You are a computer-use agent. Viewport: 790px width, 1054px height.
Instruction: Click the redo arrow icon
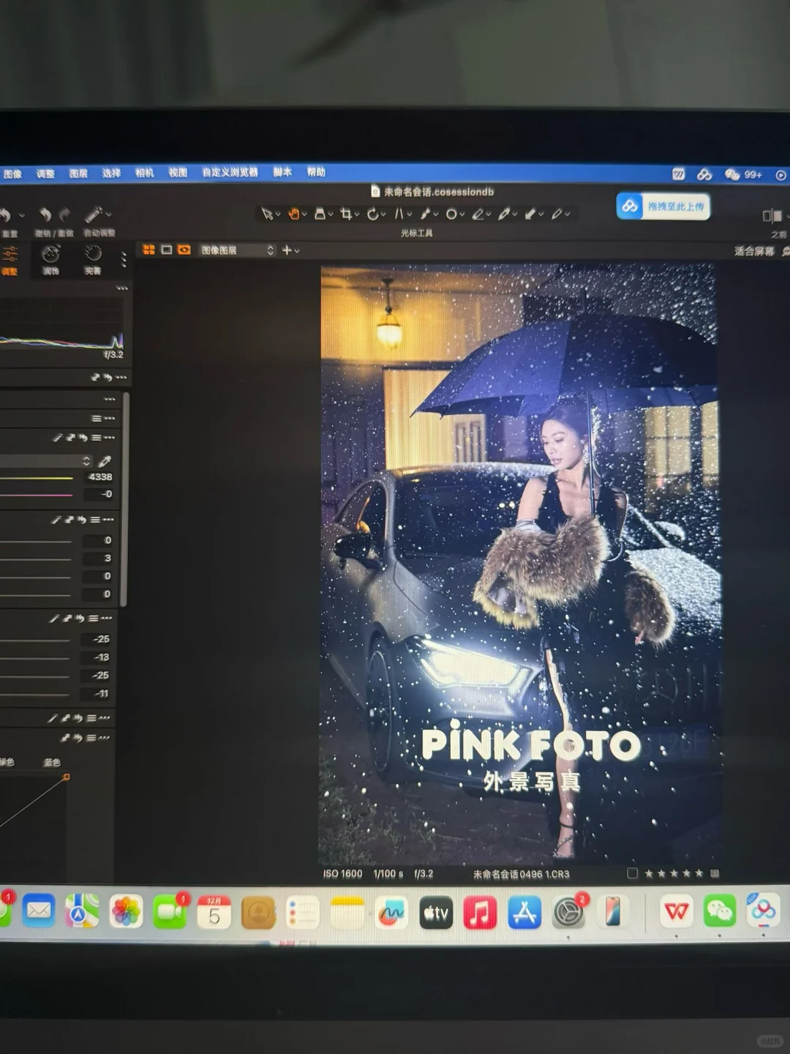coord(65,214)
